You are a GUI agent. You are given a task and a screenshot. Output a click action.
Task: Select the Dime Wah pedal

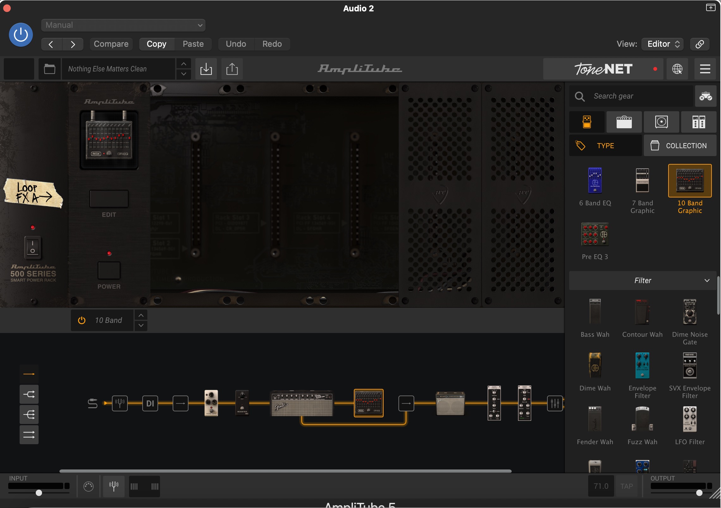595,372
